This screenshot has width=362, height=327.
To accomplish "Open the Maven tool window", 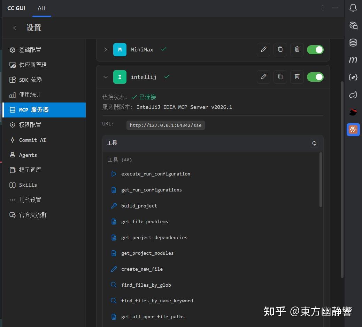I will (x=353, y=60).
